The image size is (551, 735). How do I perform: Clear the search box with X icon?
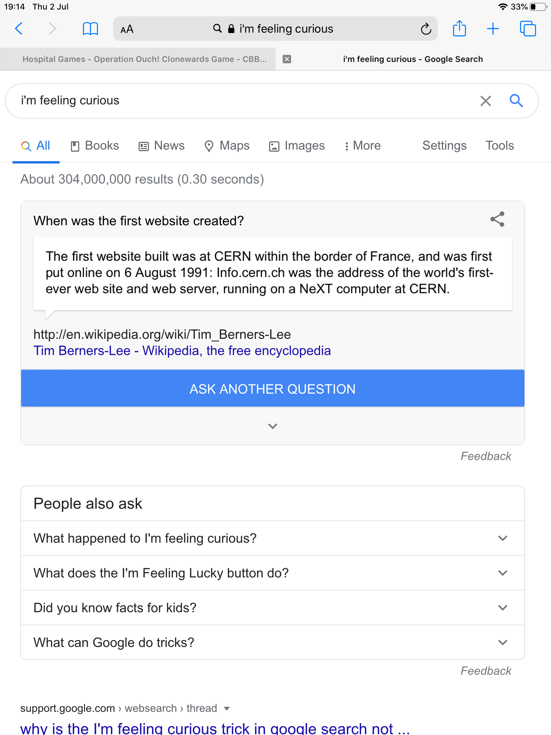(x=486, y=101)
